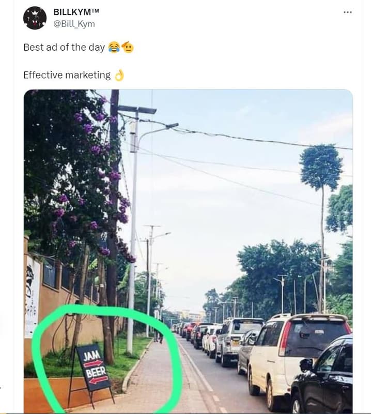This screenshot has width=371, height=414.
Task: Click the laughing-crying emoji in the tweet
Action: pyautogui.click(x=114, y=48)
